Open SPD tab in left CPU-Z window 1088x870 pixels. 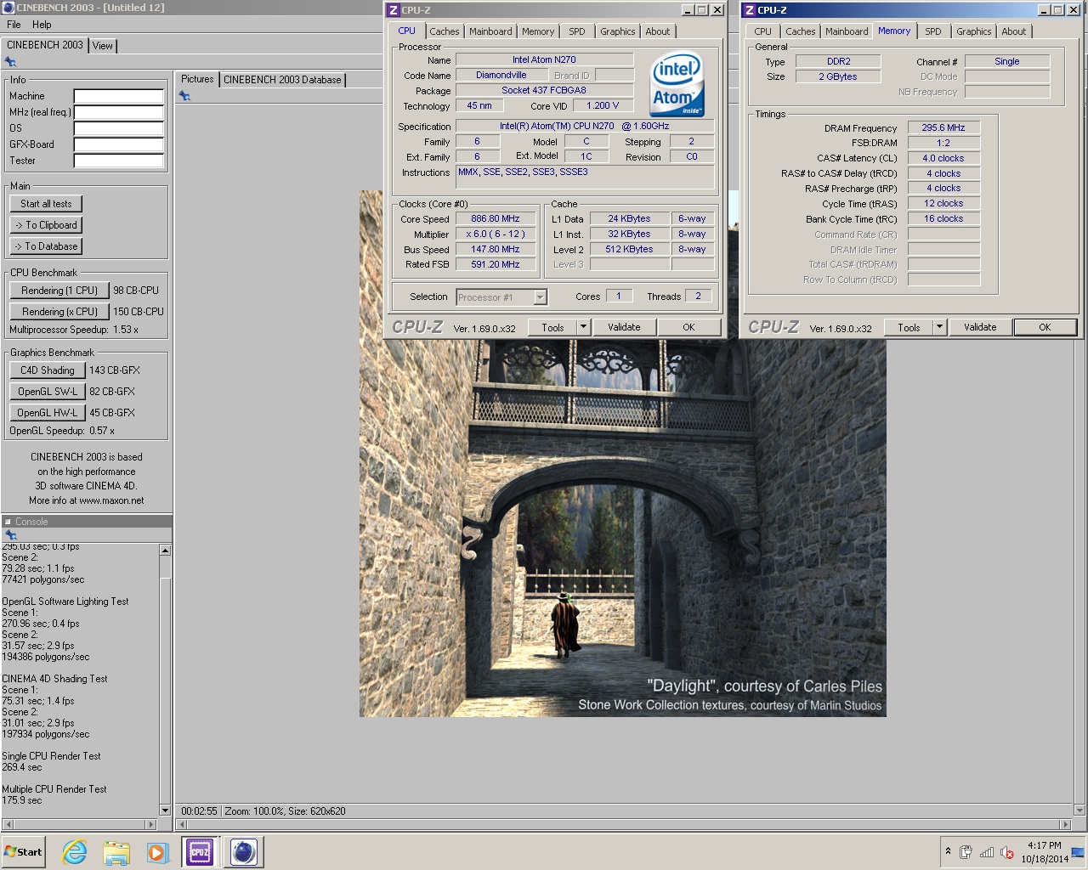tap(577, 31)
